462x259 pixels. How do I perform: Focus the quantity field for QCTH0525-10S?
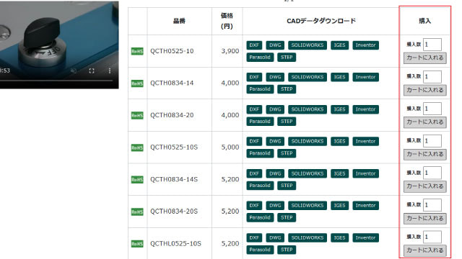[432, 141]
